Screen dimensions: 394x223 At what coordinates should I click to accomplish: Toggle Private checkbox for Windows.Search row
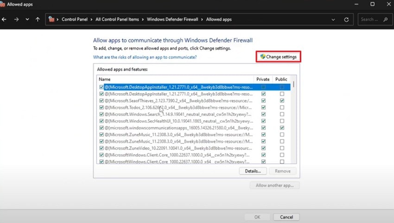(263, 114)
